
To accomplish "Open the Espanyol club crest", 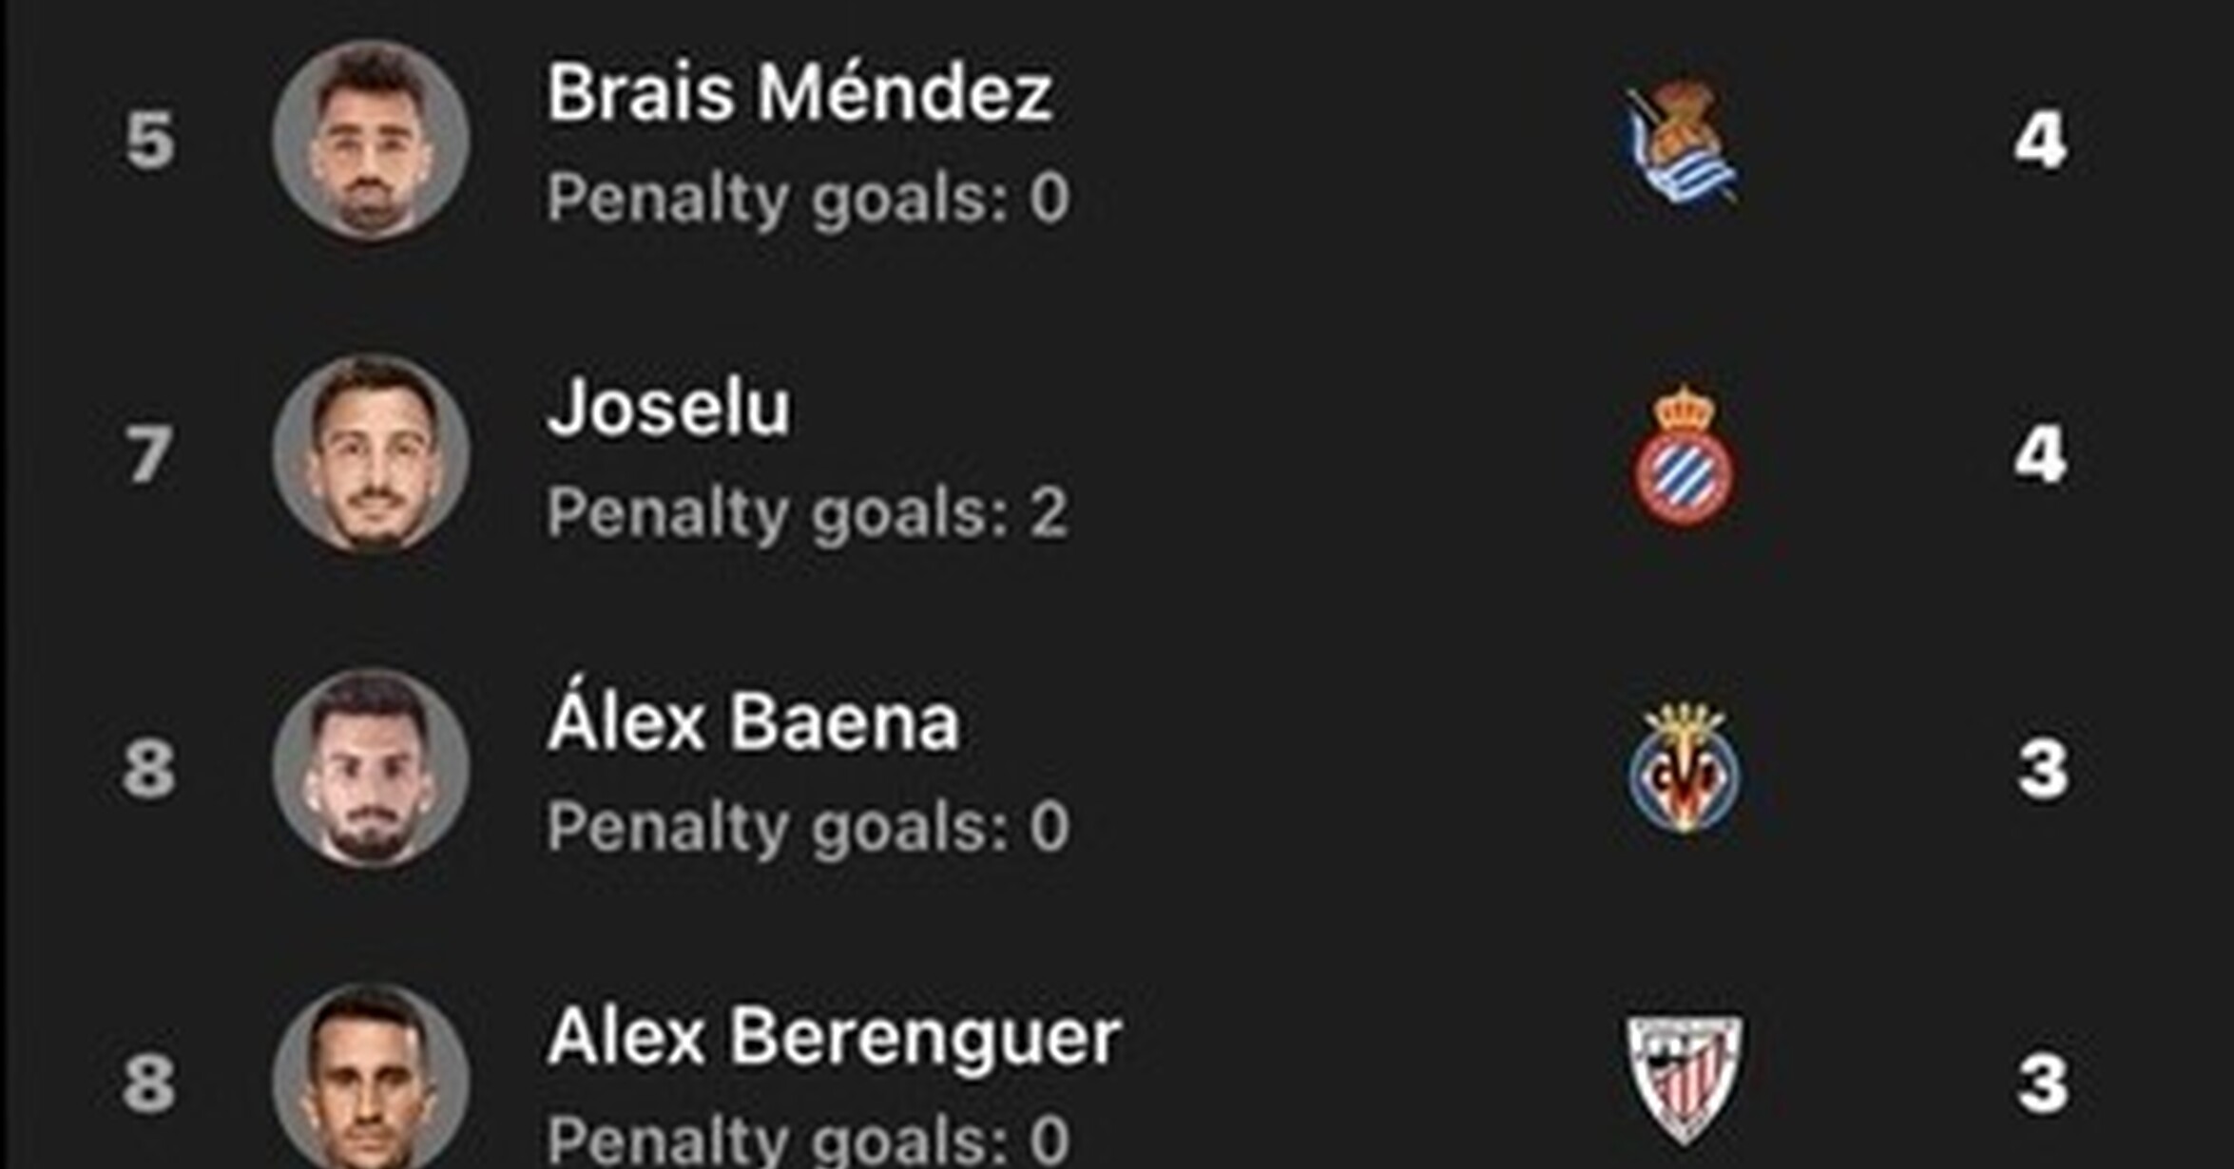I will click(1684, 456).
